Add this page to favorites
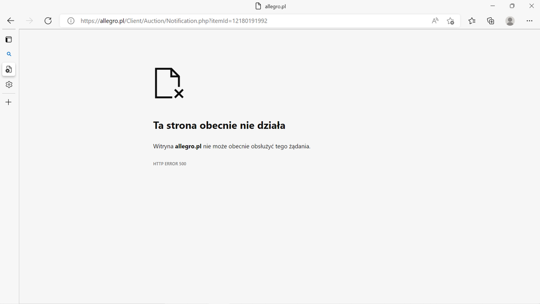This screenshot has width=540, height=304. 450,21
